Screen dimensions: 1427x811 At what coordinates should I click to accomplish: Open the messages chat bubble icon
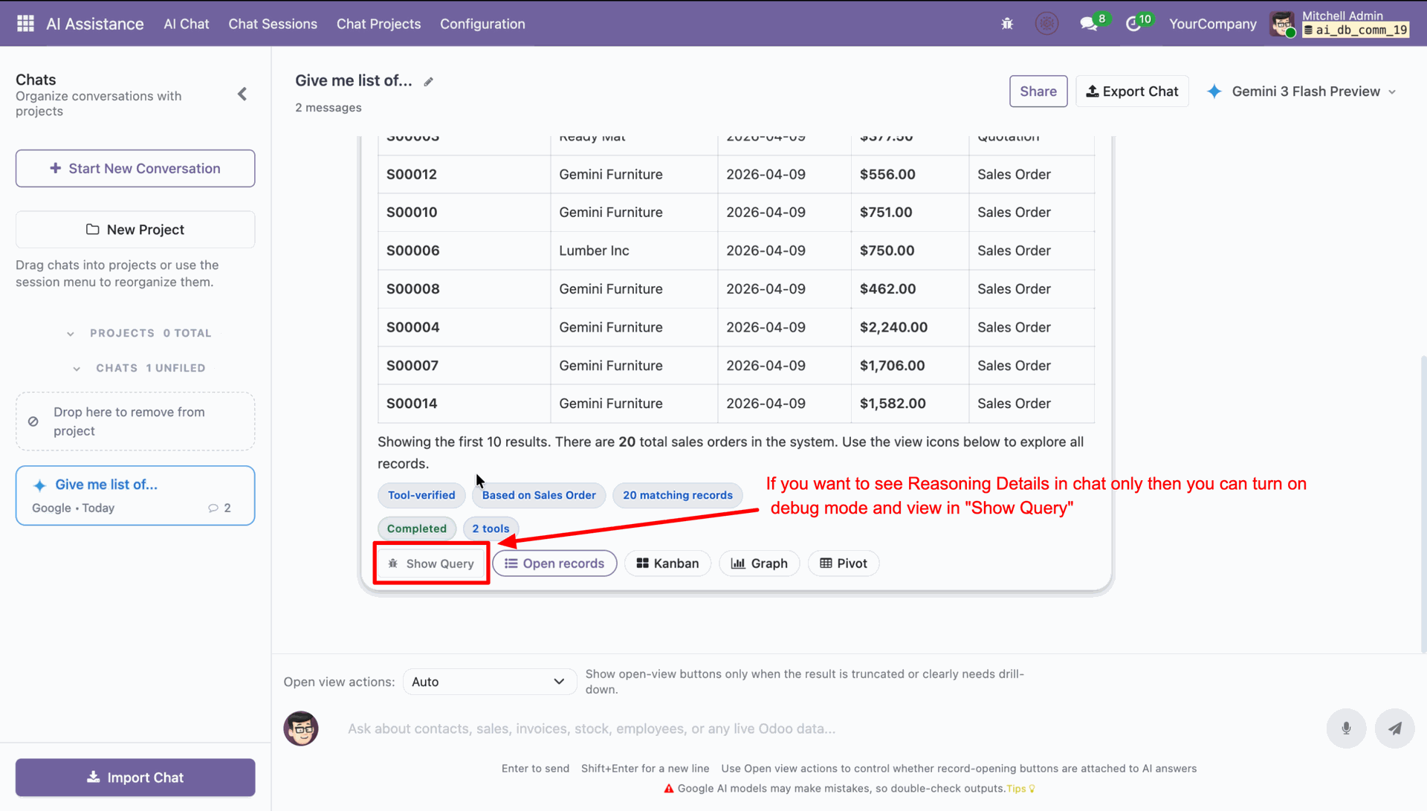[1089, 24]
